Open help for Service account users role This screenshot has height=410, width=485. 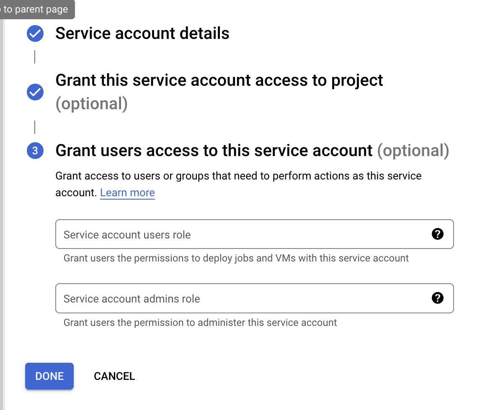tap(437, 234)
